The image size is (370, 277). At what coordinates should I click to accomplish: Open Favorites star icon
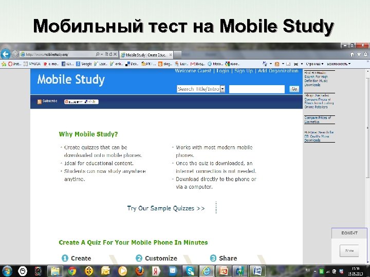359,54
